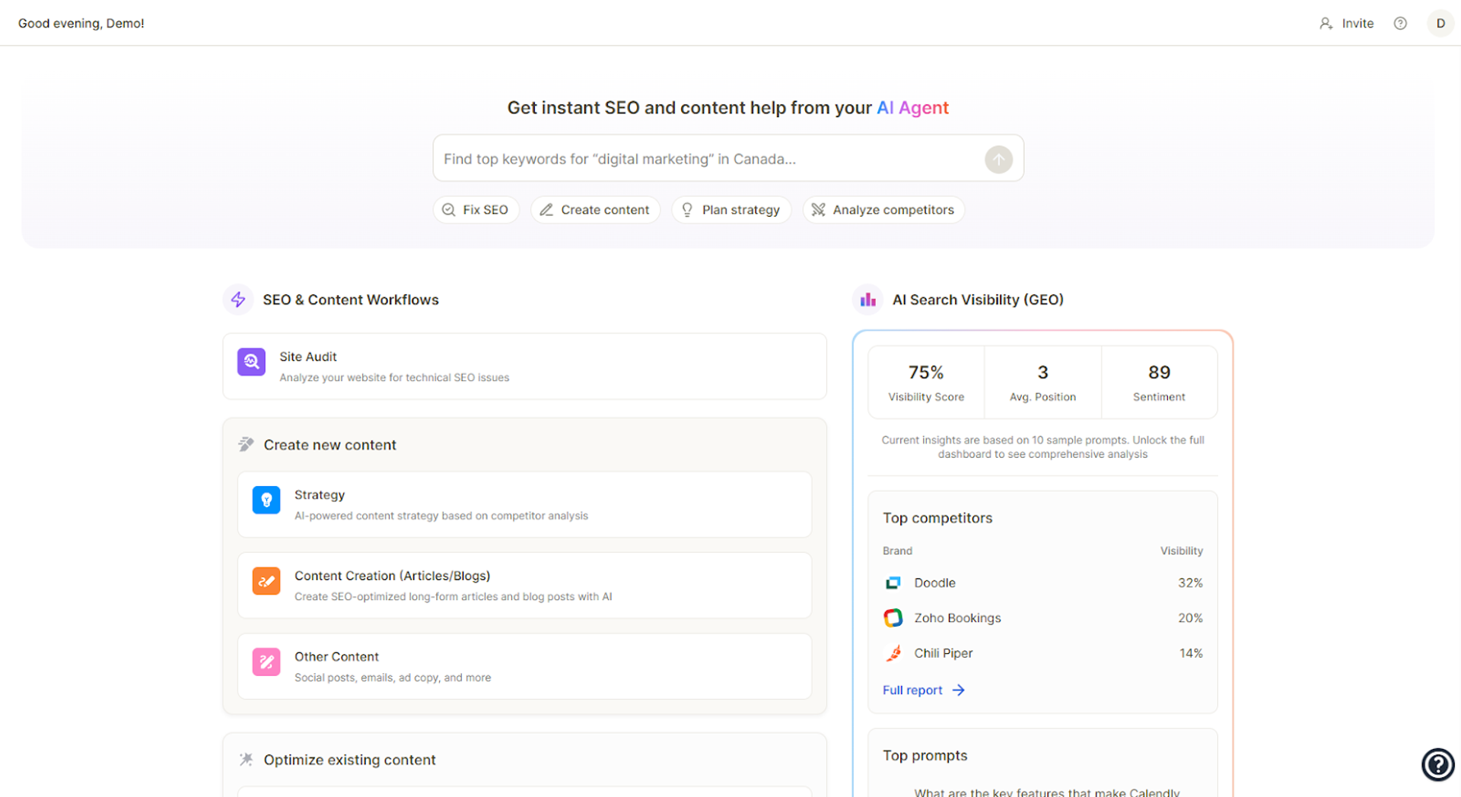
Task: Click the Invite label in the header
Action: (1358, 24)
